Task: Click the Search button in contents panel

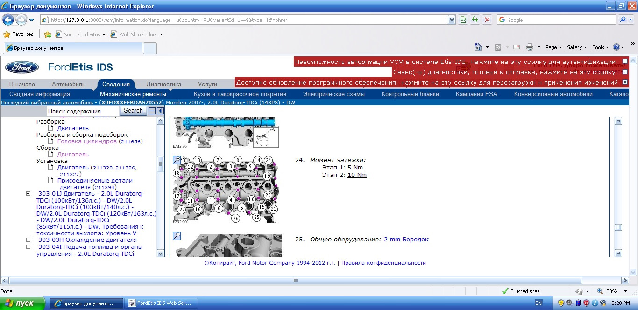Action: pyautogui.click(x=133, y=111)
